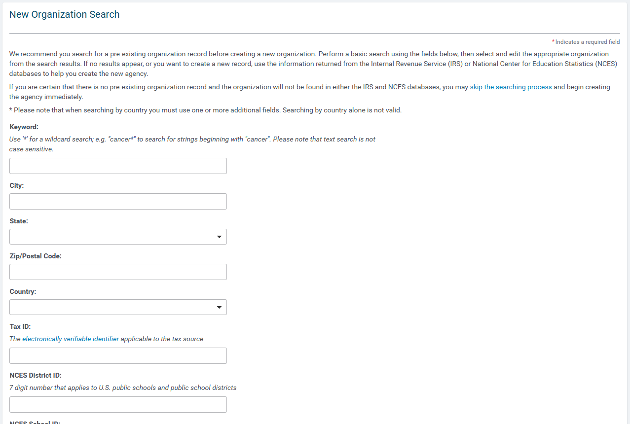Viewport: 630px width, 424px height.
Task: Click the Zip/Postal Code label
Action: pos(36,256)
